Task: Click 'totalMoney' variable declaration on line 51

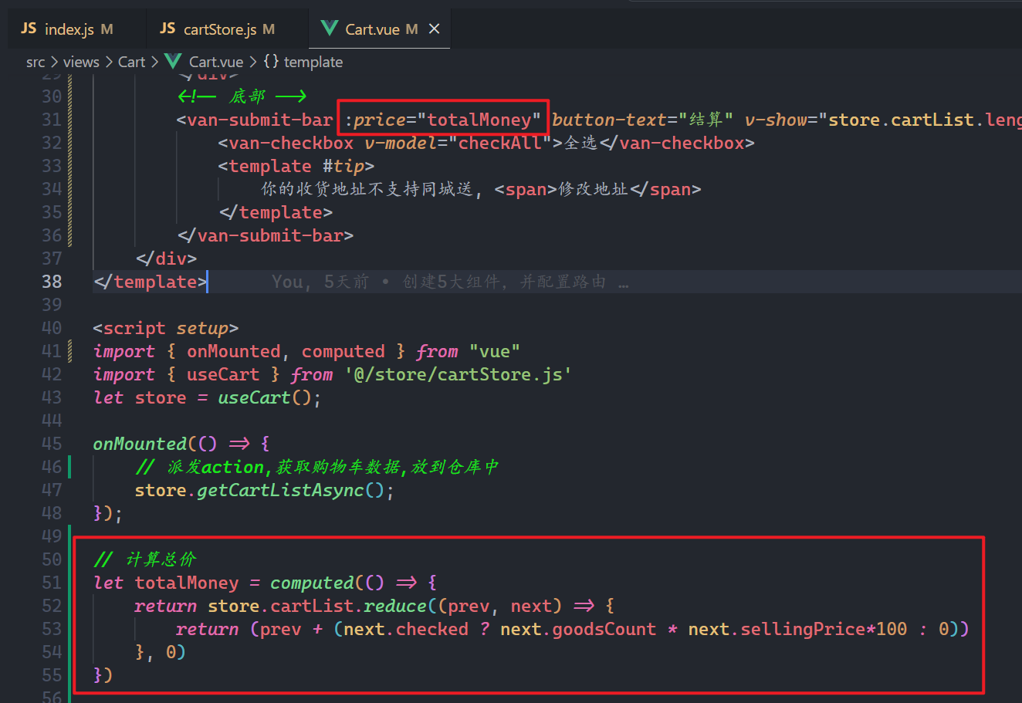Action: click(187, 583)
